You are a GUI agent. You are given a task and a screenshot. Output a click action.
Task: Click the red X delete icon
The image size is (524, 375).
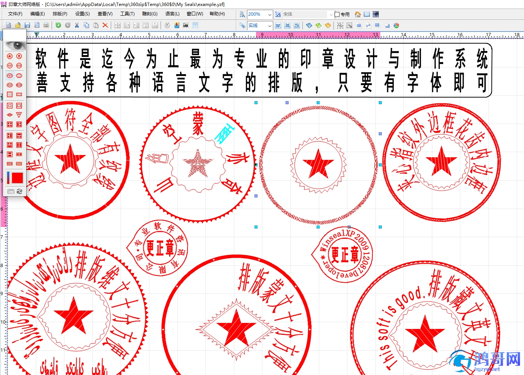click(x=105, y=25)
